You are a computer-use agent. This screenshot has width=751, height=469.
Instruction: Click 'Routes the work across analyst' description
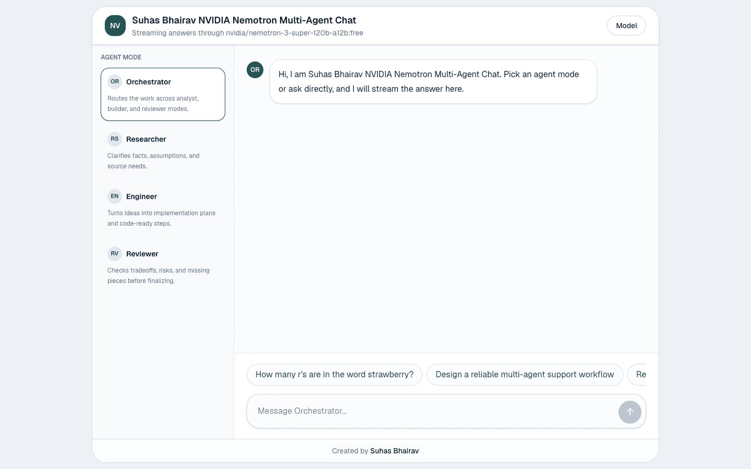point(153,104)
